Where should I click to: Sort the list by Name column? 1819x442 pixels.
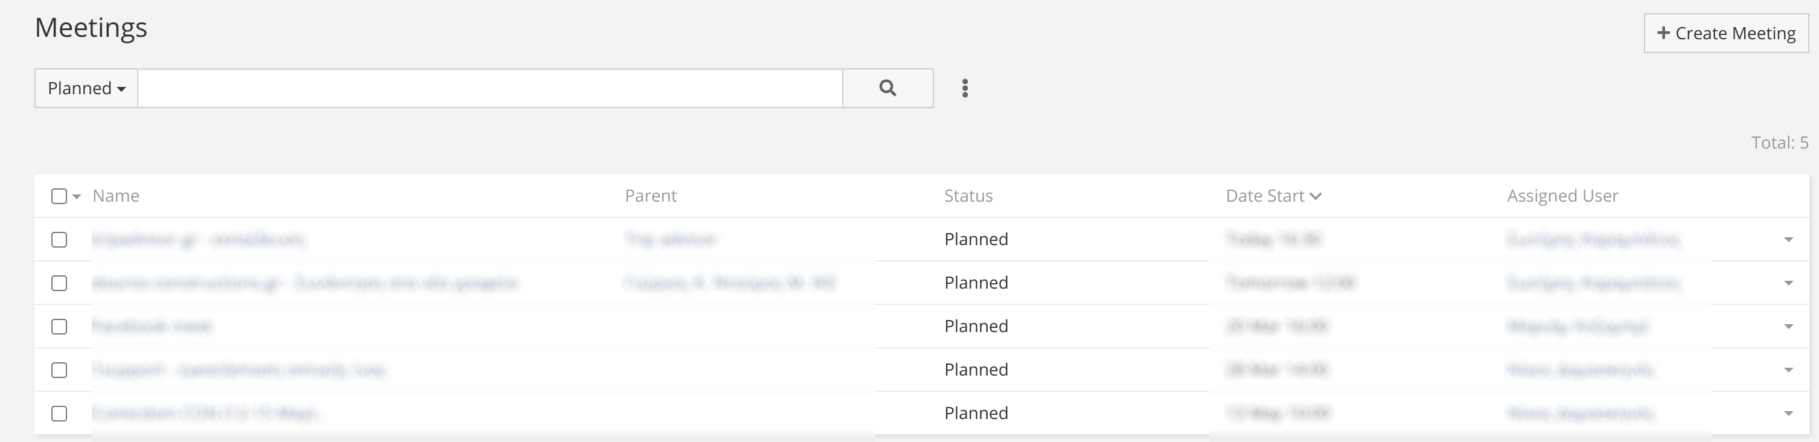116,196
